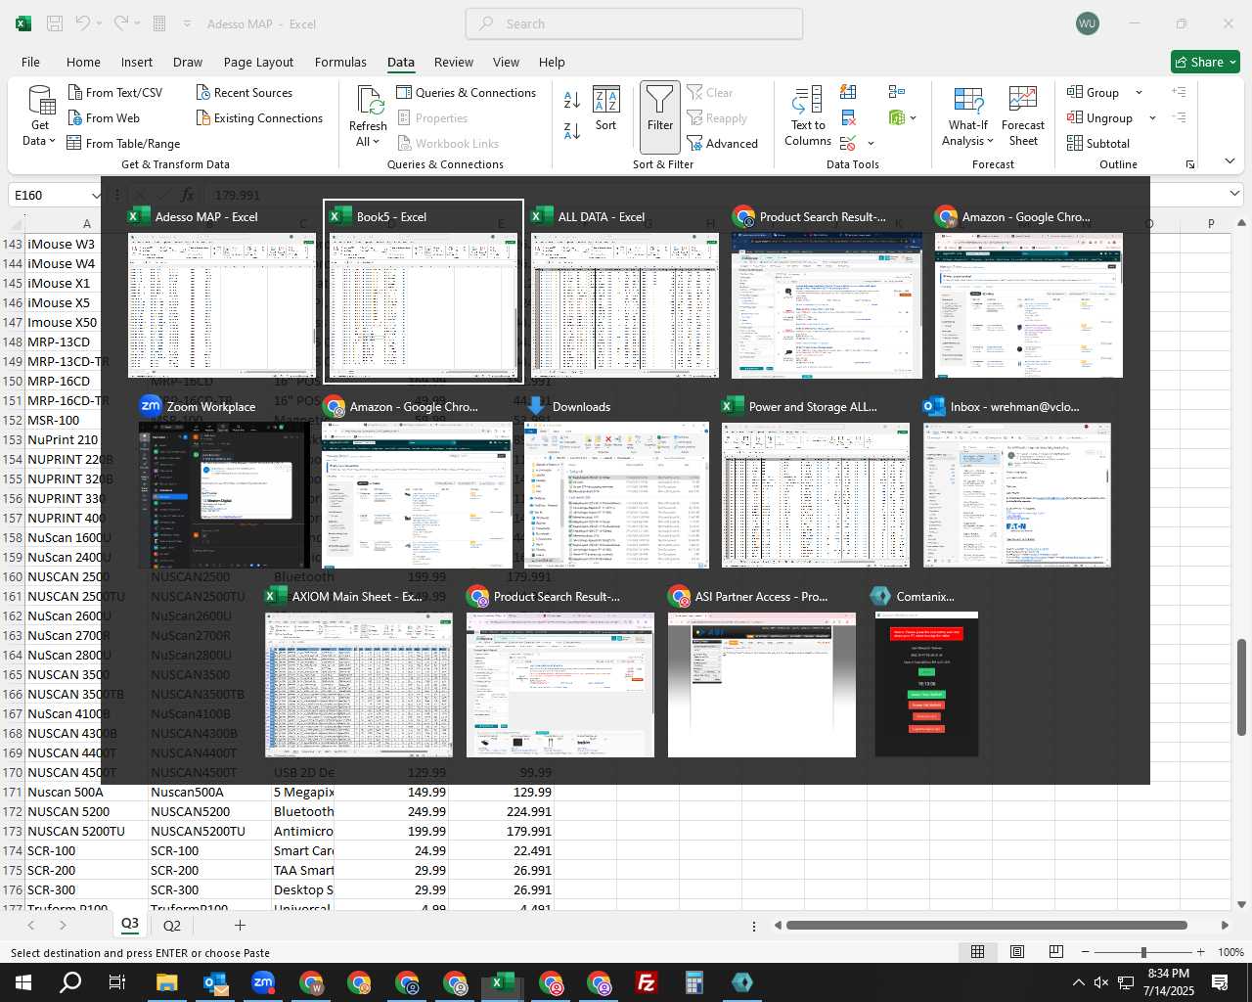Switch to Book5 - Excel window thumbnail
1252x1002 pixels.
click(x=424, y=292)
